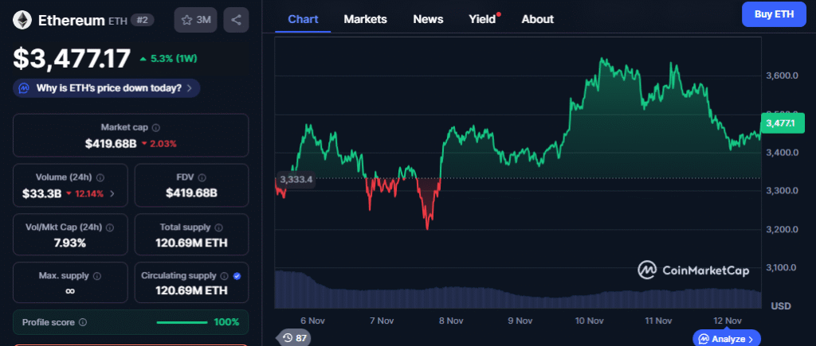Open the About tab
This screenshot has height=346, width=816.
click(x=537, y=19)
